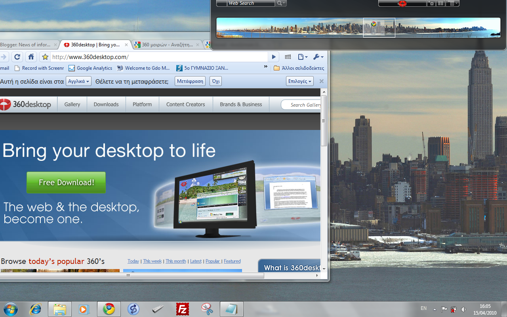Open Google Chrome from the taskbar
Viewport: 507px width, 317px height.
[x=109, y=309]
